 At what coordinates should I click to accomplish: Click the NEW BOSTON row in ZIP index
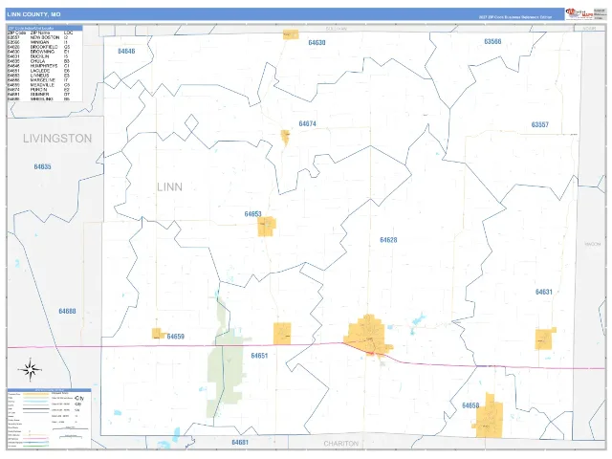tap(39, 37)
